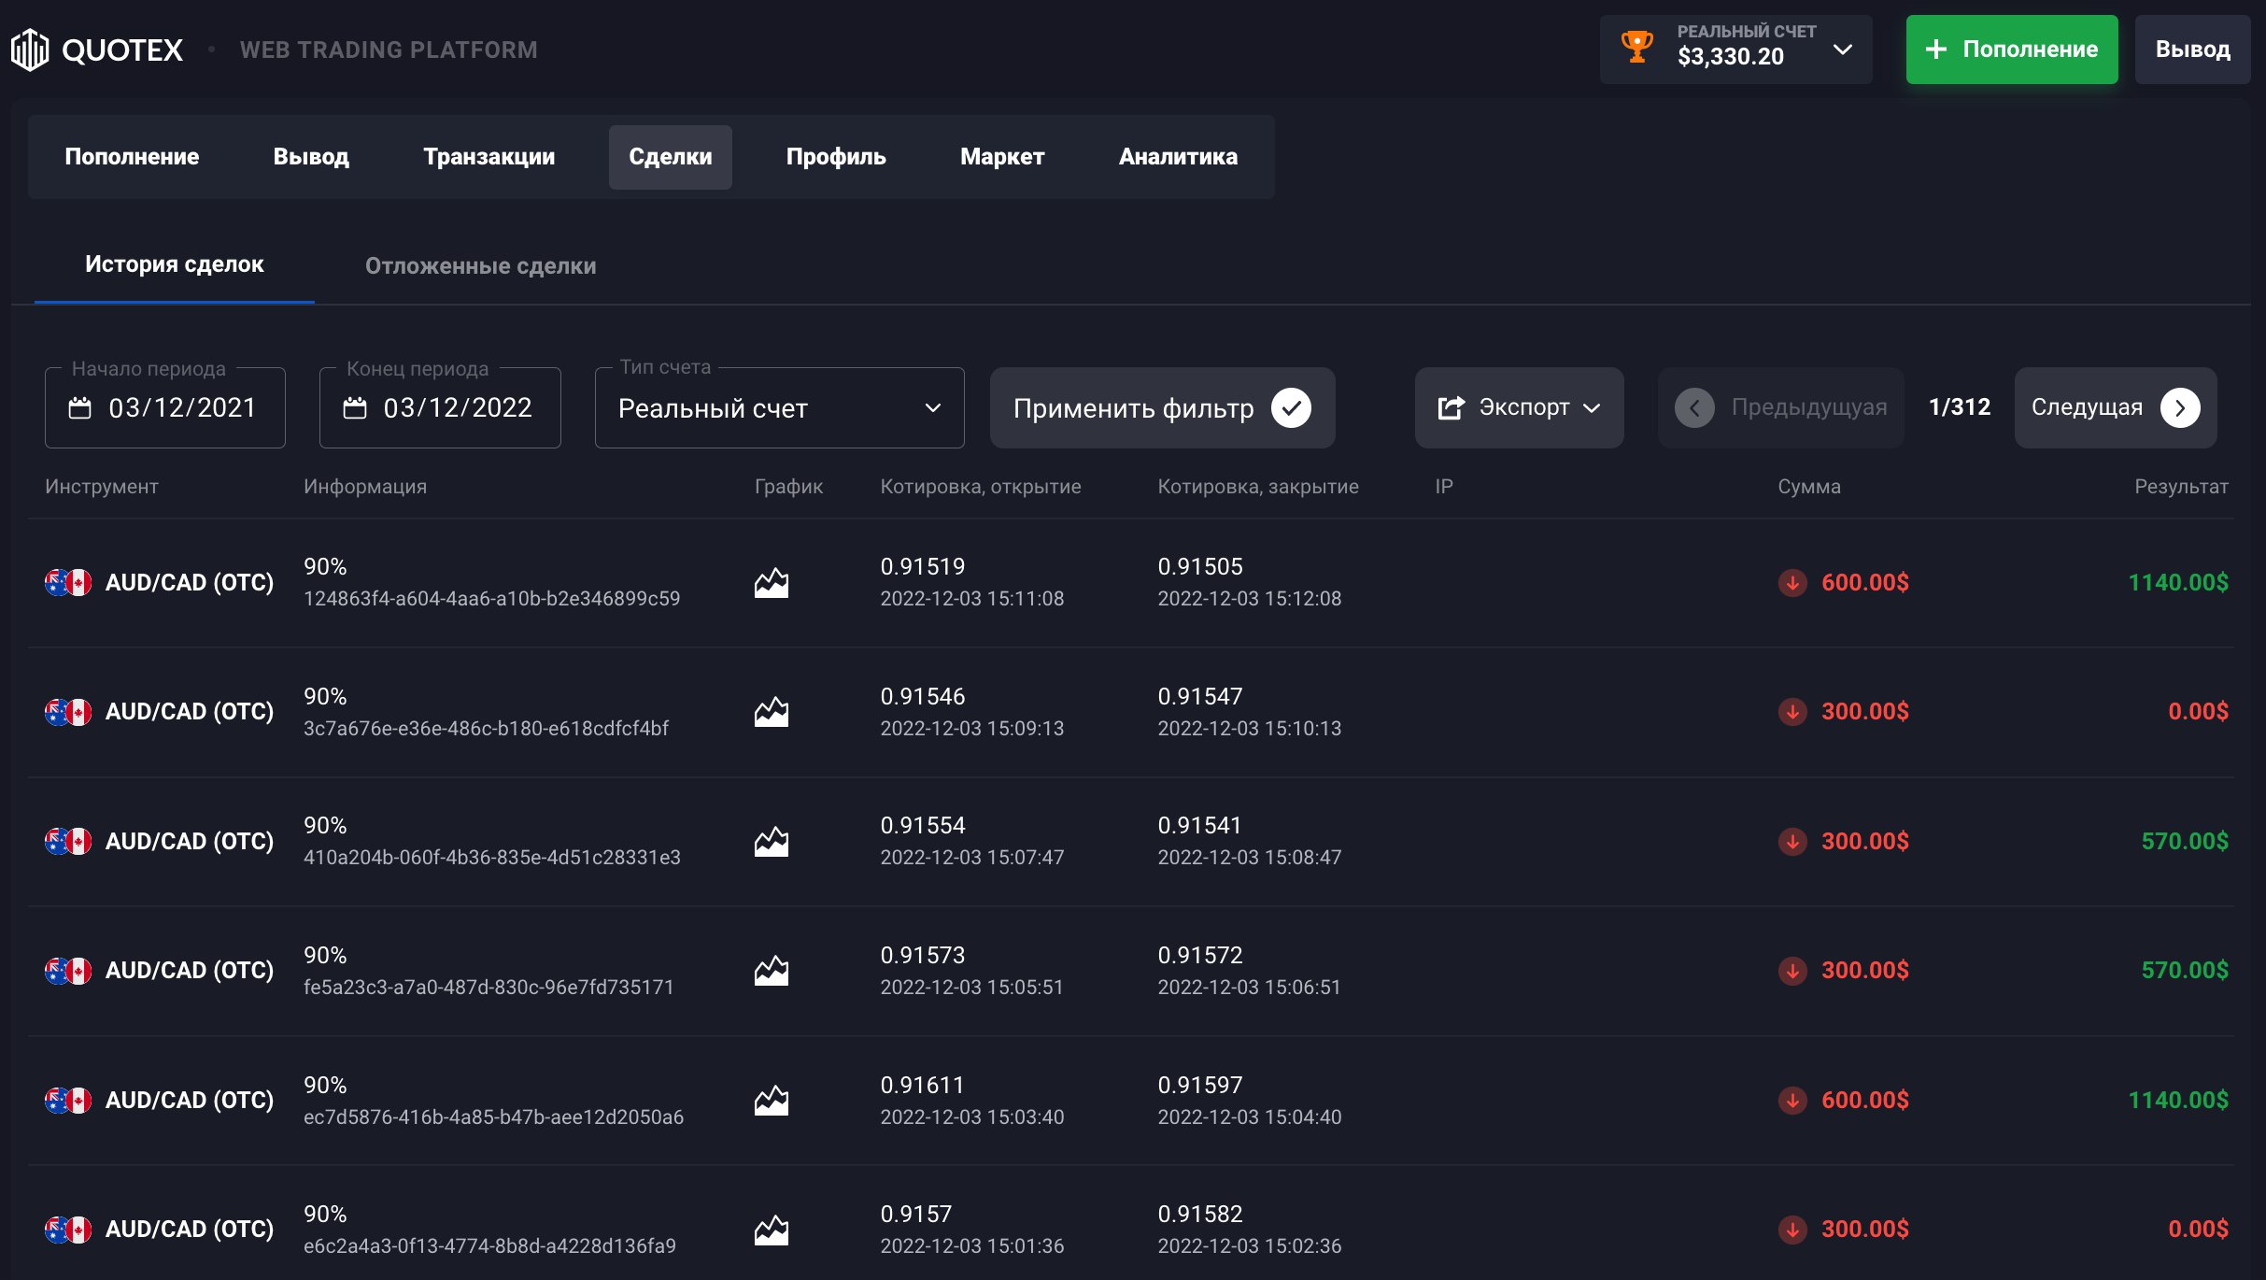Image resolution: width=2266 pixels, height=1280 pixels.
Task: Open chart icon for trade opened 15:01:36
Action: [x=772, y=1230]
